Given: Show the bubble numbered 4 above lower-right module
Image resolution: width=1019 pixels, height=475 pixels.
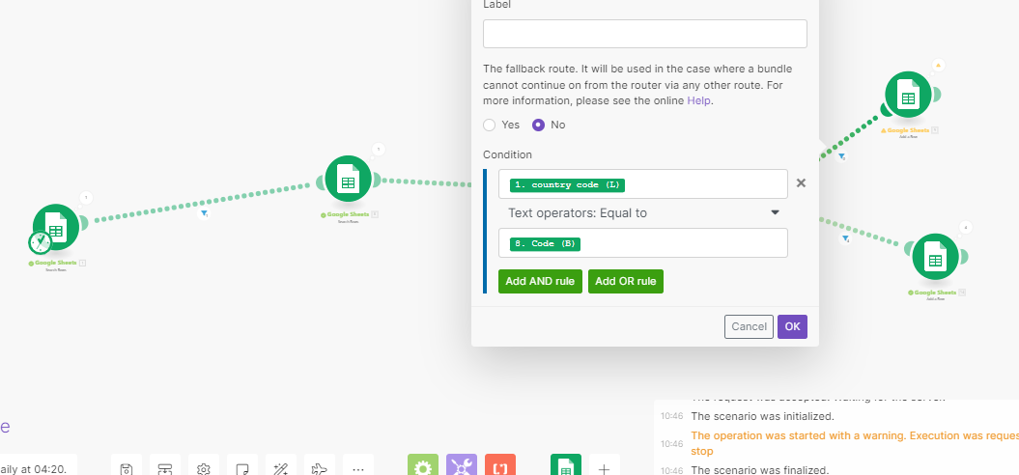Looking at the screenshot, I should tap(966, 228).
